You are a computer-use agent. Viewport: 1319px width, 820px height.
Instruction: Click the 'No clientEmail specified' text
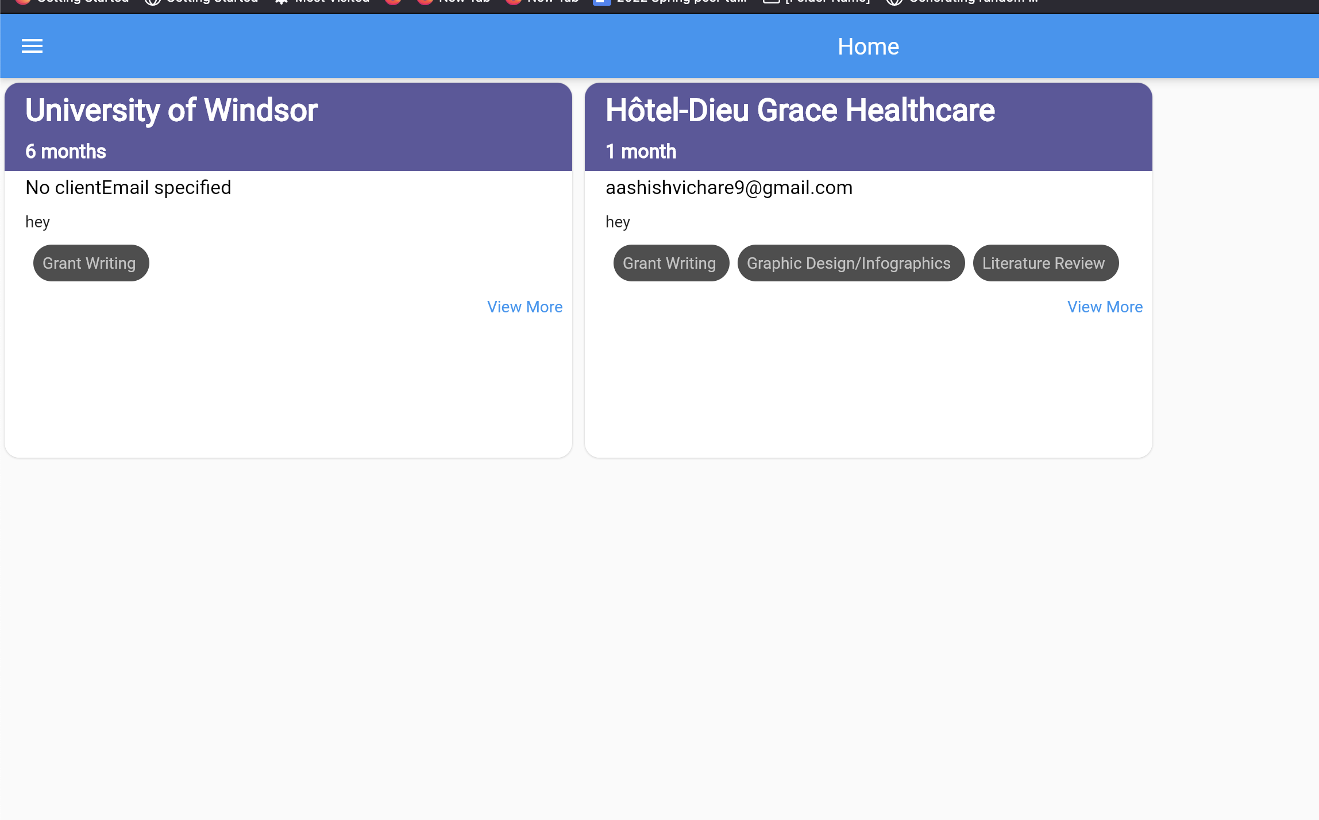(x=128, y=188)
